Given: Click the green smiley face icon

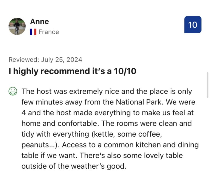Looking at the screenshot, I should tap(13, 91).
